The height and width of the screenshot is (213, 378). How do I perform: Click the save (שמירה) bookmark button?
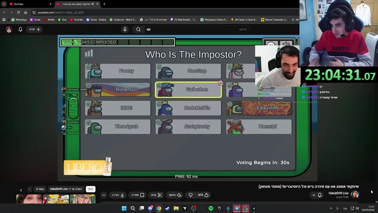point(138,195)
